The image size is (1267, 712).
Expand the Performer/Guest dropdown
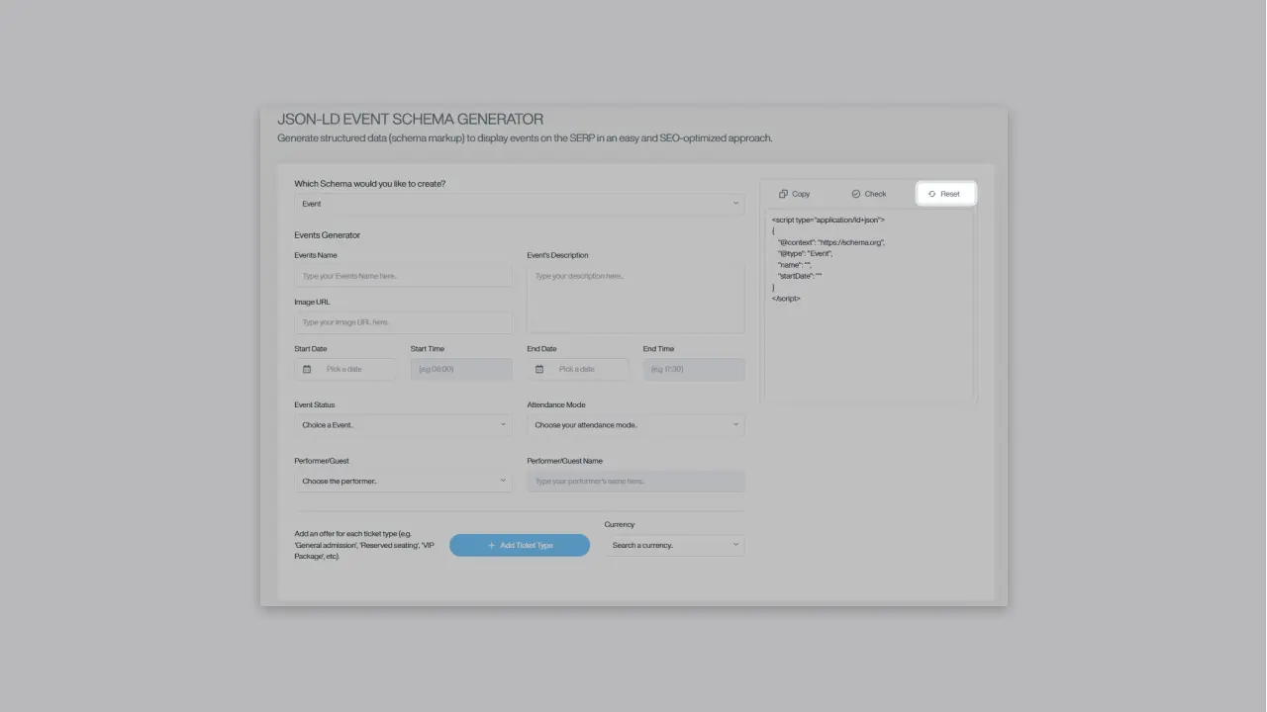coord(403,482)
